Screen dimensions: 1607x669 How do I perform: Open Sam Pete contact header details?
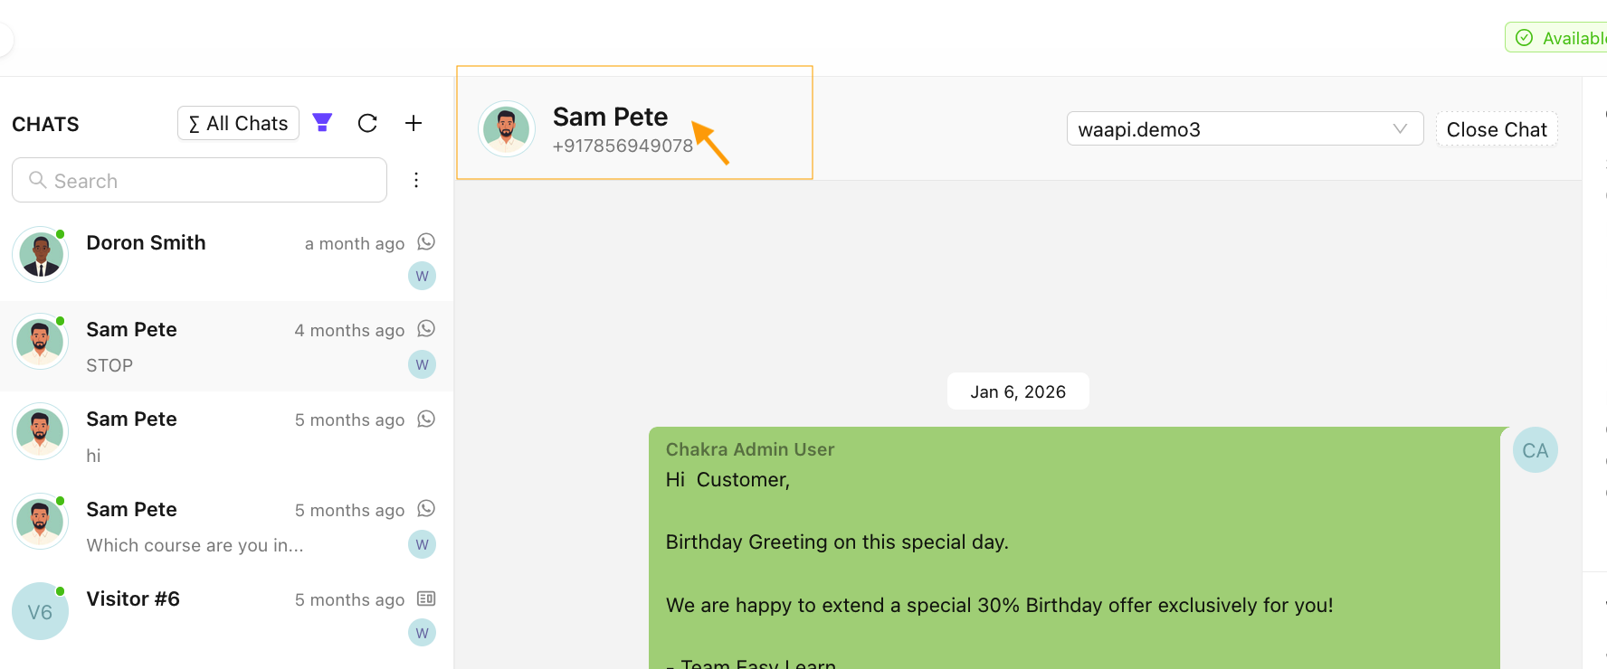coord(634,123)
